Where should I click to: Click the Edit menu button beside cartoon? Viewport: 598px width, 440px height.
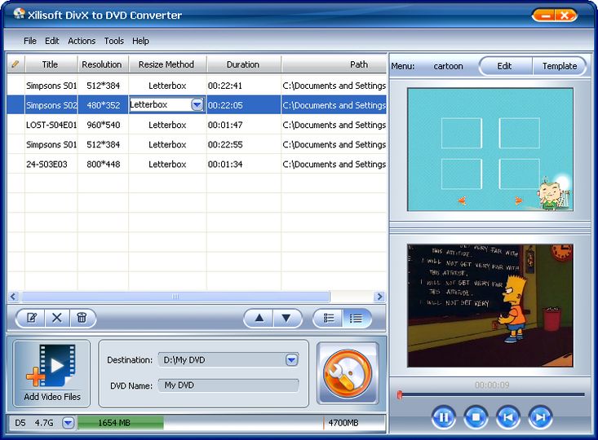click(504, 66)
